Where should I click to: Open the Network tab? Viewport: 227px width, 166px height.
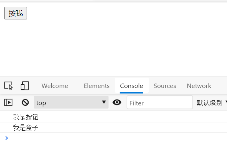coord(199,86)
